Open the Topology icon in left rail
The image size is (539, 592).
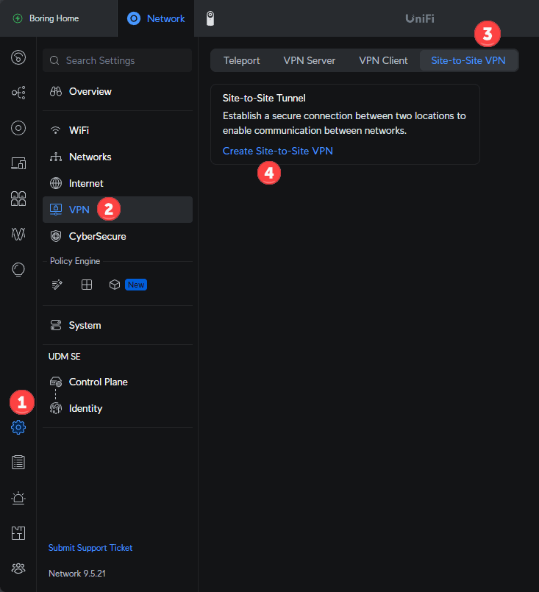pos(18,93)
